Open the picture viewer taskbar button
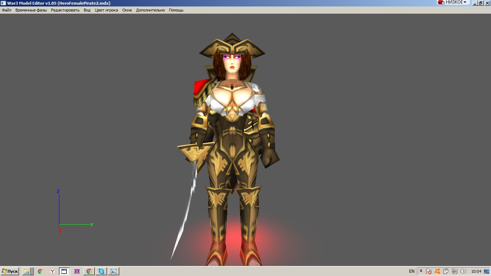Screen dimensions: 491x276 (x=113, y=271)
